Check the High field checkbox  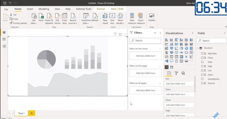(x=202, y=66)
